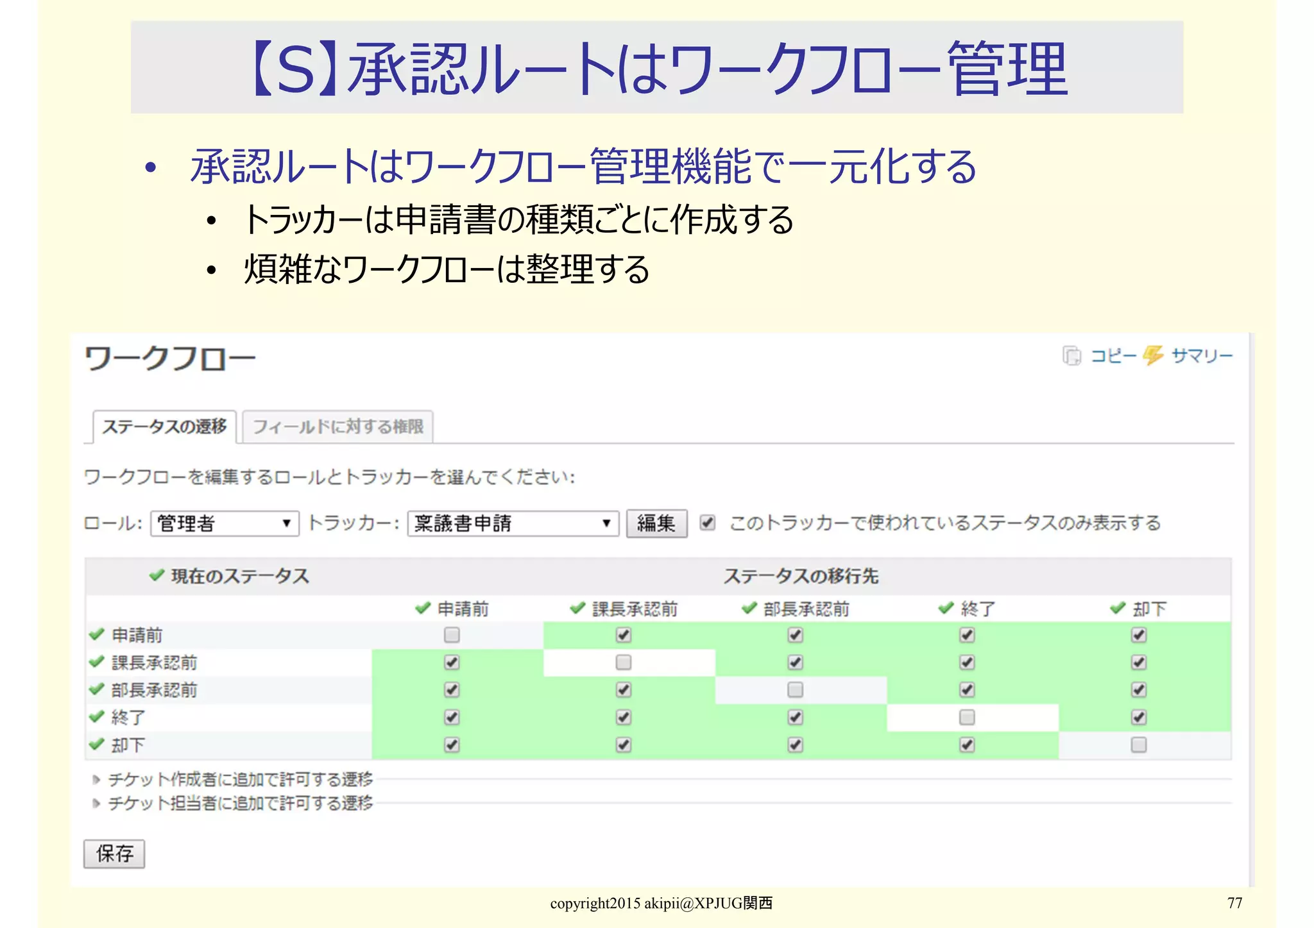Switch to ステータスの遷移 tab

point(165,426)
